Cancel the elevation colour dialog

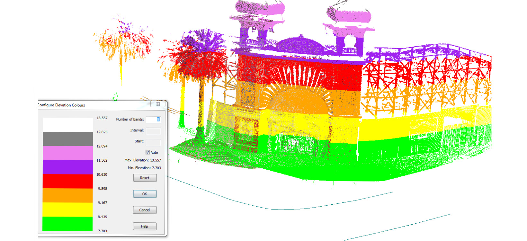pyautogui.click(x=145, y=210)
